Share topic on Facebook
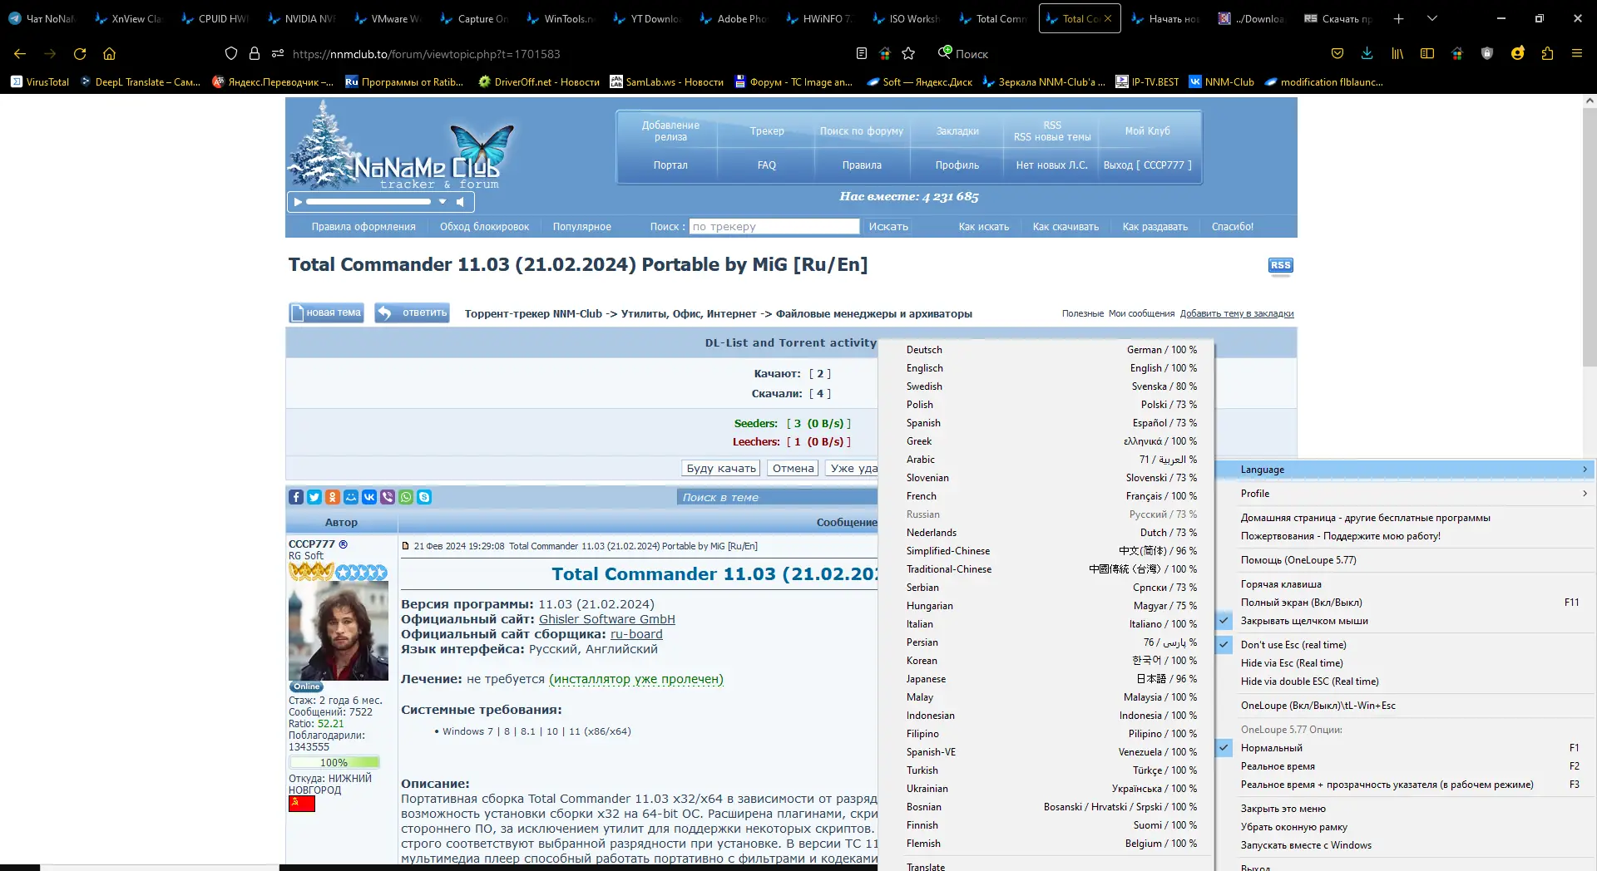Viewport: 1597px width, 871px height. tap(296, 497)
